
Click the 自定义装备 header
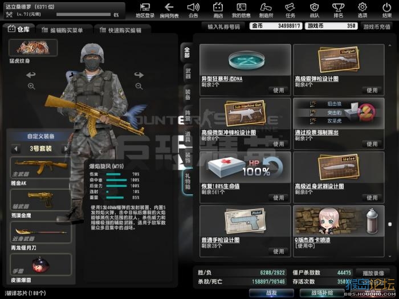click(40, 136)
